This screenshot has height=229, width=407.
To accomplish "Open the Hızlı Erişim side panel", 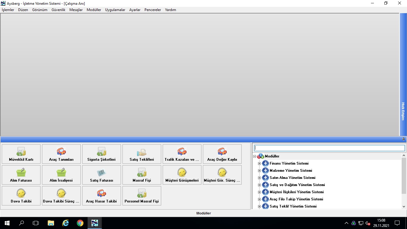I will (403, 111).
